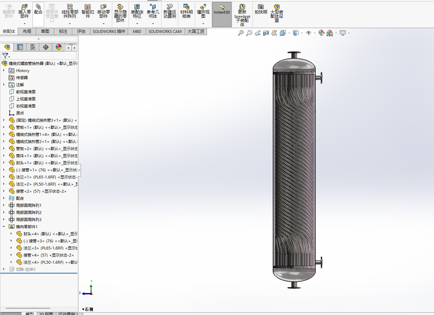Click the Dynamic Annotation Views icon
Image resolution: width=434 pixels, height=315 pixels.
[274, 33]
